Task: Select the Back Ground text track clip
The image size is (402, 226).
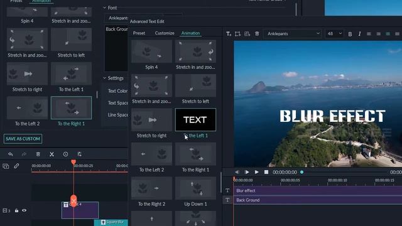Action: pos(318,200)
